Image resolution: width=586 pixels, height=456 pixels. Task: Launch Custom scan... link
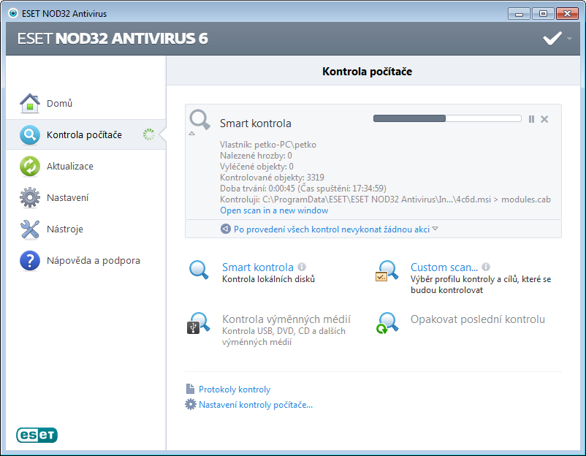[x=444, y=267]
